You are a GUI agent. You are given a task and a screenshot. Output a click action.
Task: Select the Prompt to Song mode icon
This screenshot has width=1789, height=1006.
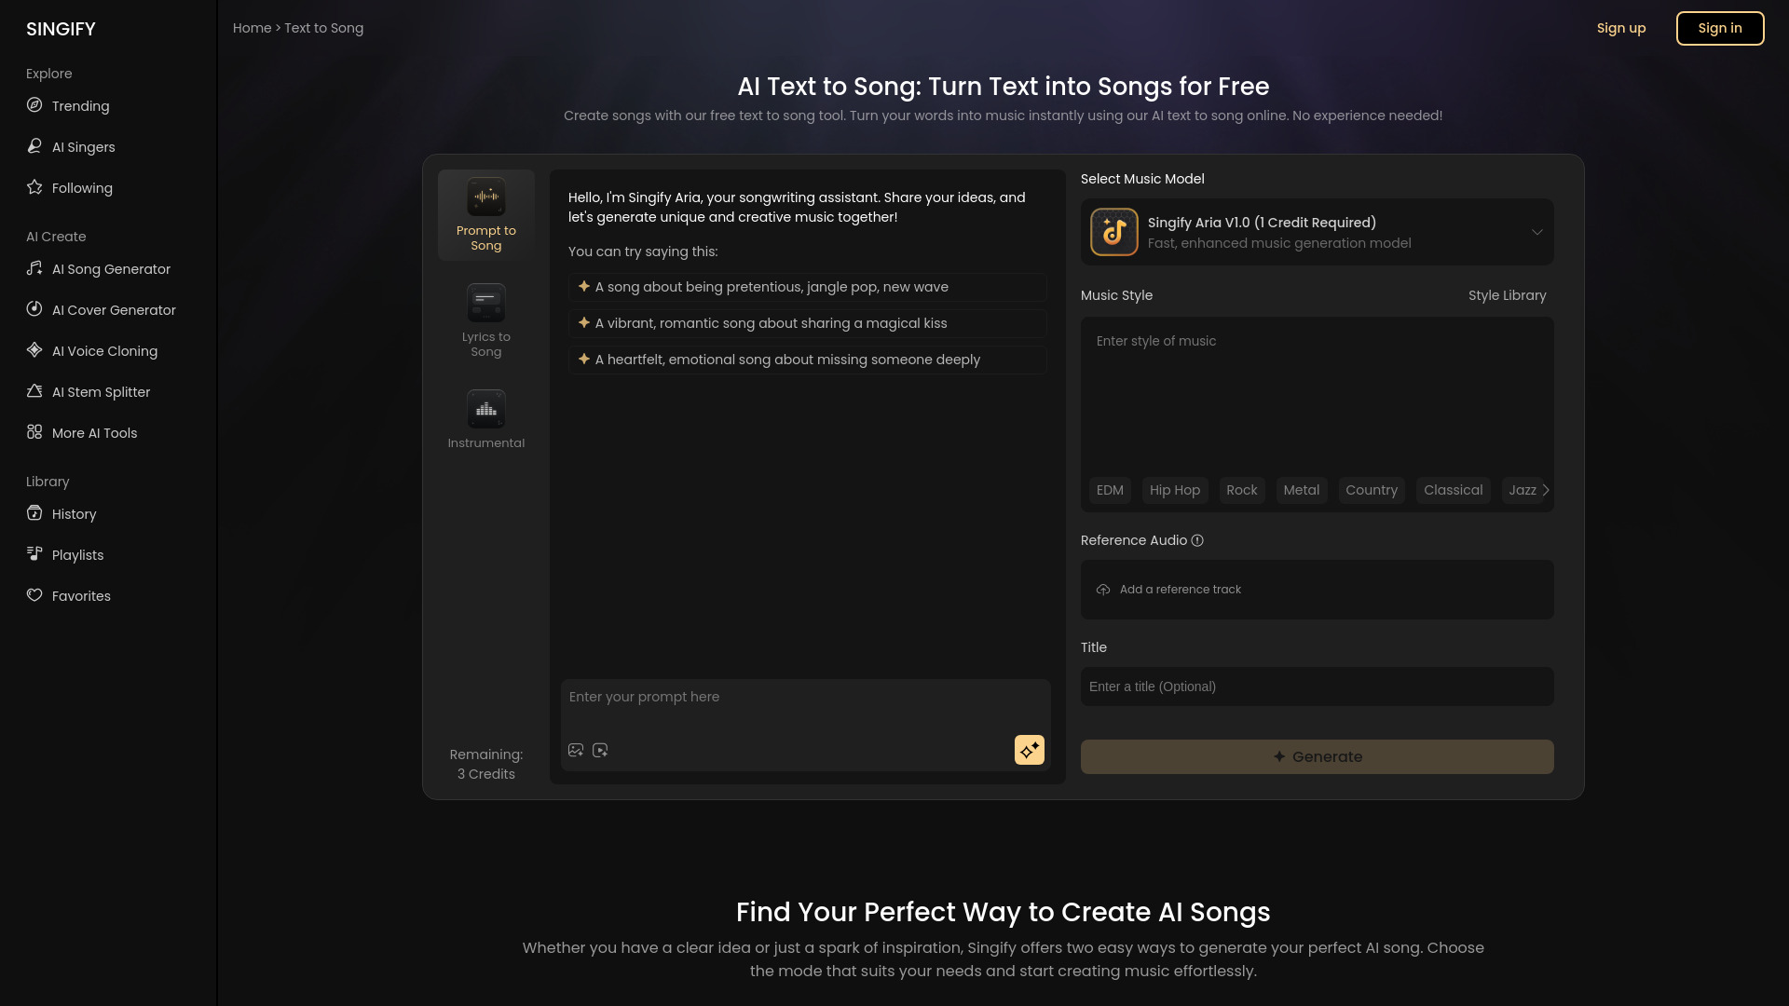point(485,197)
